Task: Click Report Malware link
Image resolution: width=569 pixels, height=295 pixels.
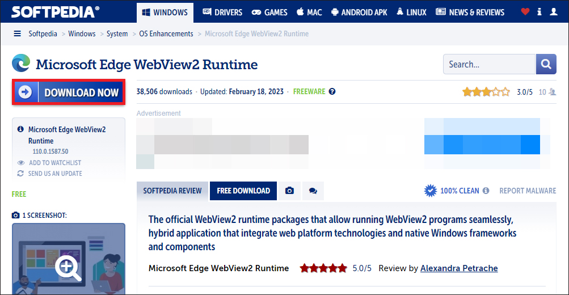Action: pos(528,191)
